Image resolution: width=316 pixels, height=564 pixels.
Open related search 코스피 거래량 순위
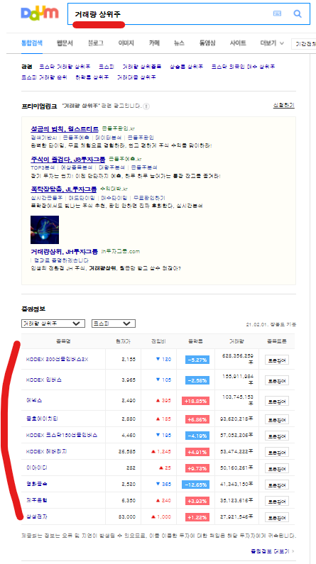coord(44,77)
